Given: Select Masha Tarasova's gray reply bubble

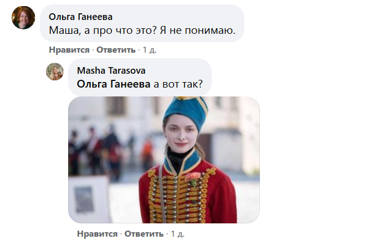Looking at the screenshot, I should pyautogui.click(x=140, y=77).
